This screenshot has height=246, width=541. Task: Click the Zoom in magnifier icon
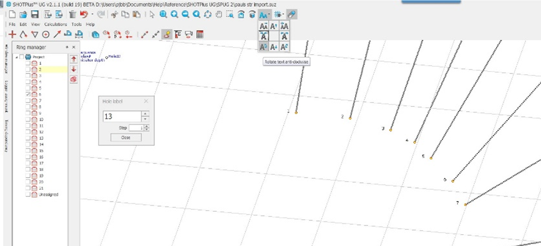point(174,14)
